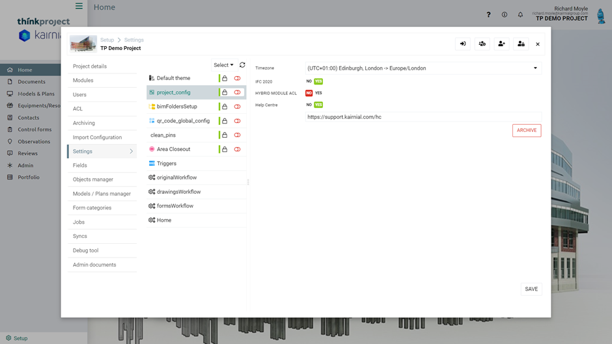612x344 pixels.
Task: Open the hamburger menu icon
Action: pyautogui.click(x=79, y=7)
